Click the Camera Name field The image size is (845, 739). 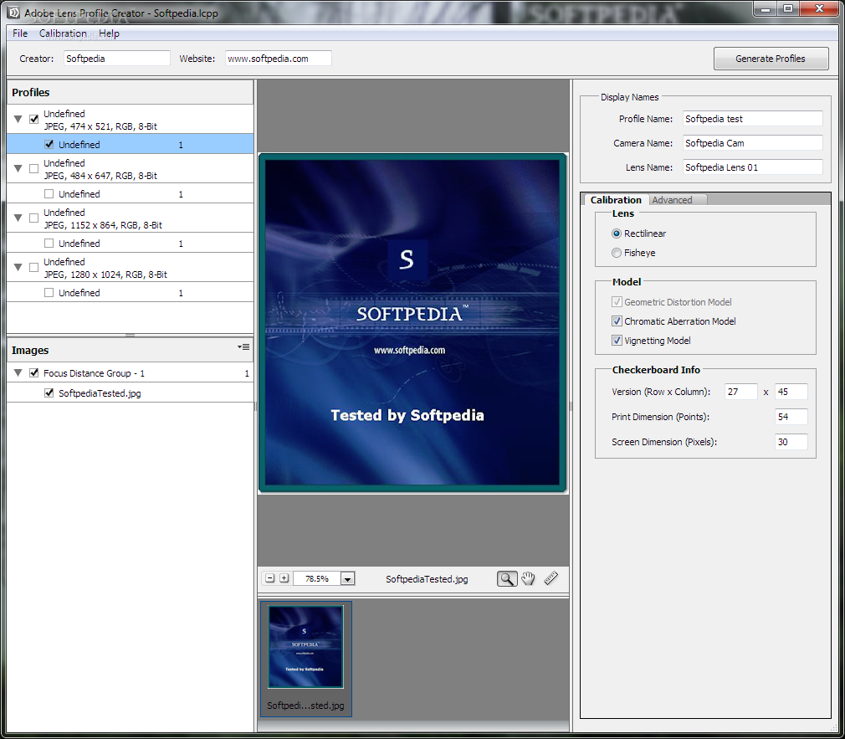tap(753, 143)
